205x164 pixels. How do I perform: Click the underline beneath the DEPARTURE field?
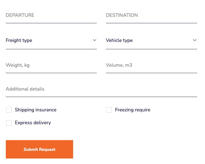pos(51,23)
